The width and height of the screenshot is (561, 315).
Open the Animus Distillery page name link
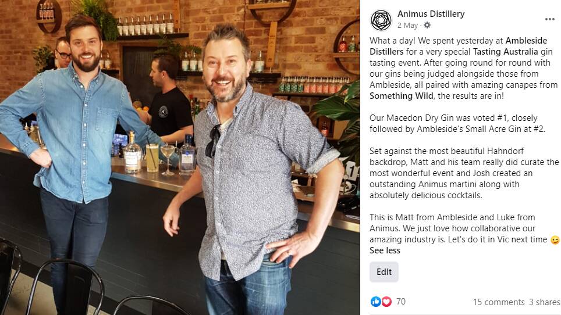pos(431,14)
